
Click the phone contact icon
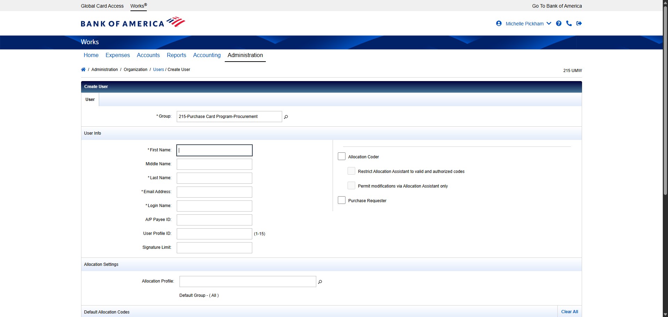click(569, 23)
